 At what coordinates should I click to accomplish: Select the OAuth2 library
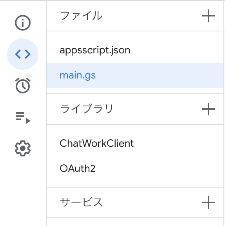click(x=78, y=168)
